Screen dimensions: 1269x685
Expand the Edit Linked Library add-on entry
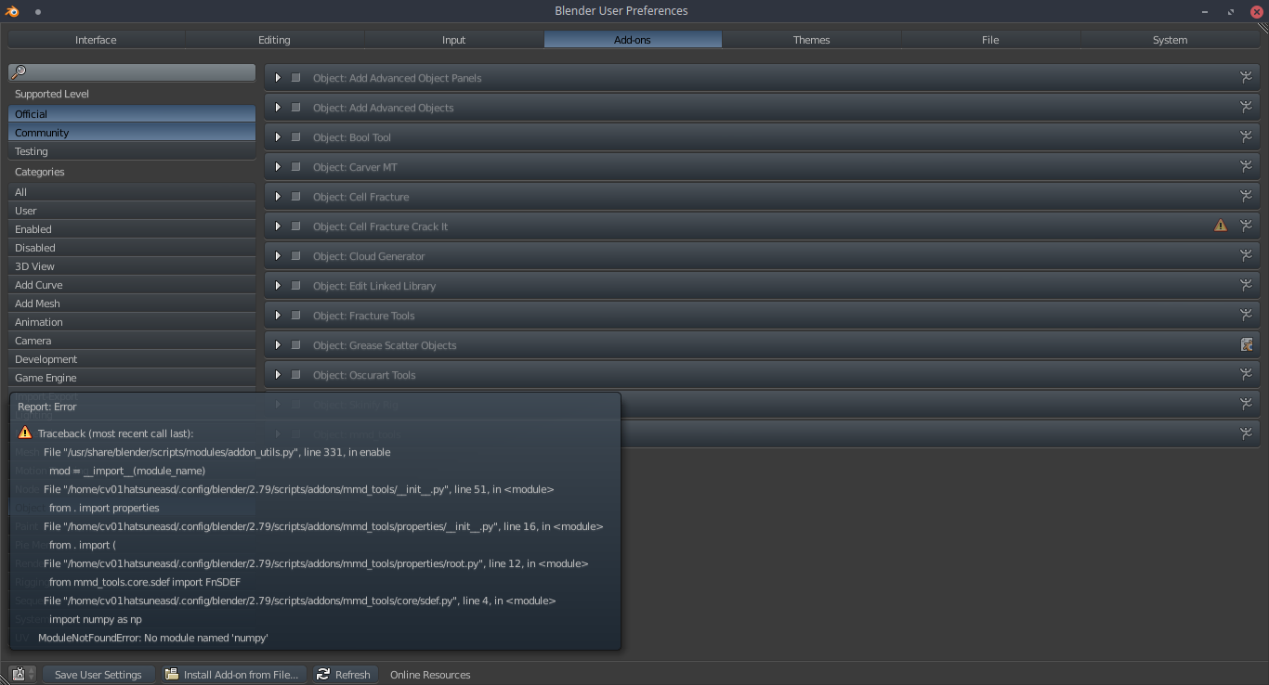coord(277,285)
